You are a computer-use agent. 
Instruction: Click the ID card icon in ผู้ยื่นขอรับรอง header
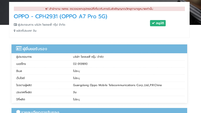[19, 48]
